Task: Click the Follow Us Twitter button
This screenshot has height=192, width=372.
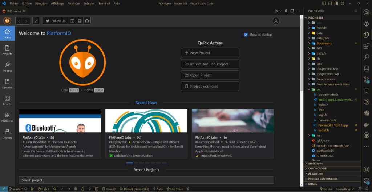Action: point(56,21)
